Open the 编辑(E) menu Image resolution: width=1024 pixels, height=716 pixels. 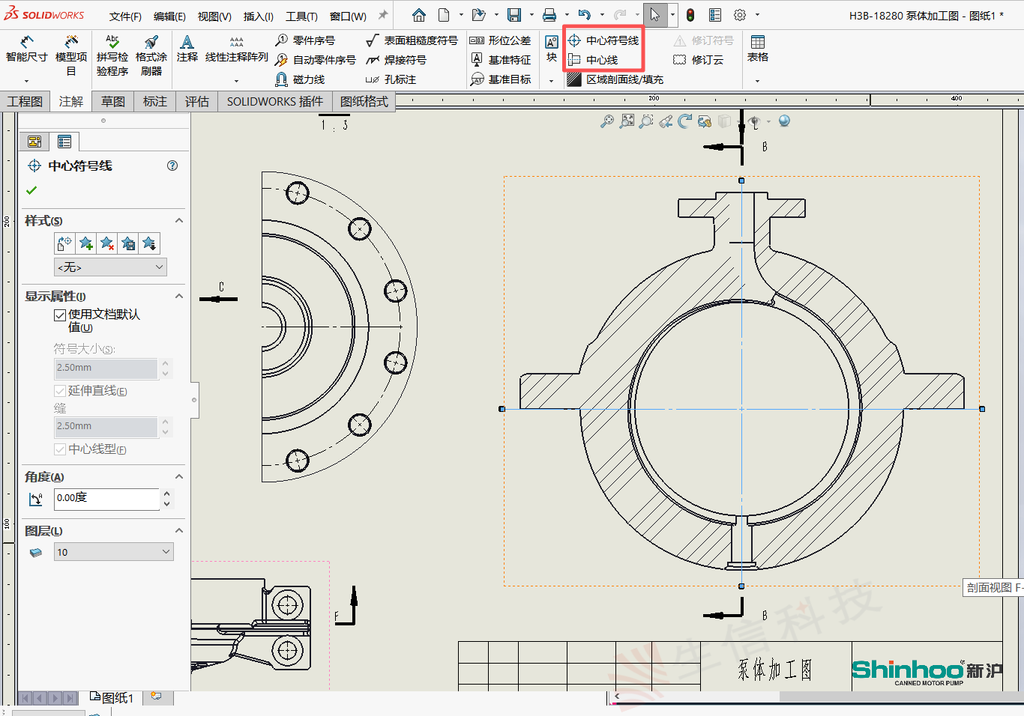169,16
